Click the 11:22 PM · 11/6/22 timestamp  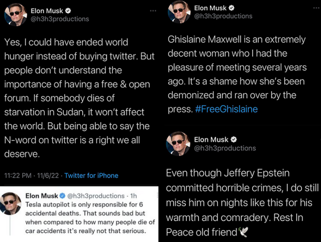31,175
